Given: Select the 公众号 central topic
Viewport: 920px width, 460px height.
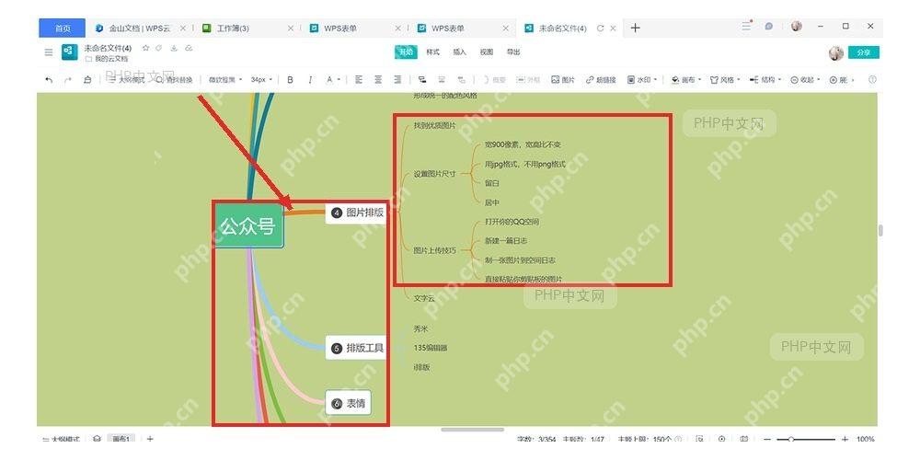Looking at the screenshot, I should click(248, 225).
